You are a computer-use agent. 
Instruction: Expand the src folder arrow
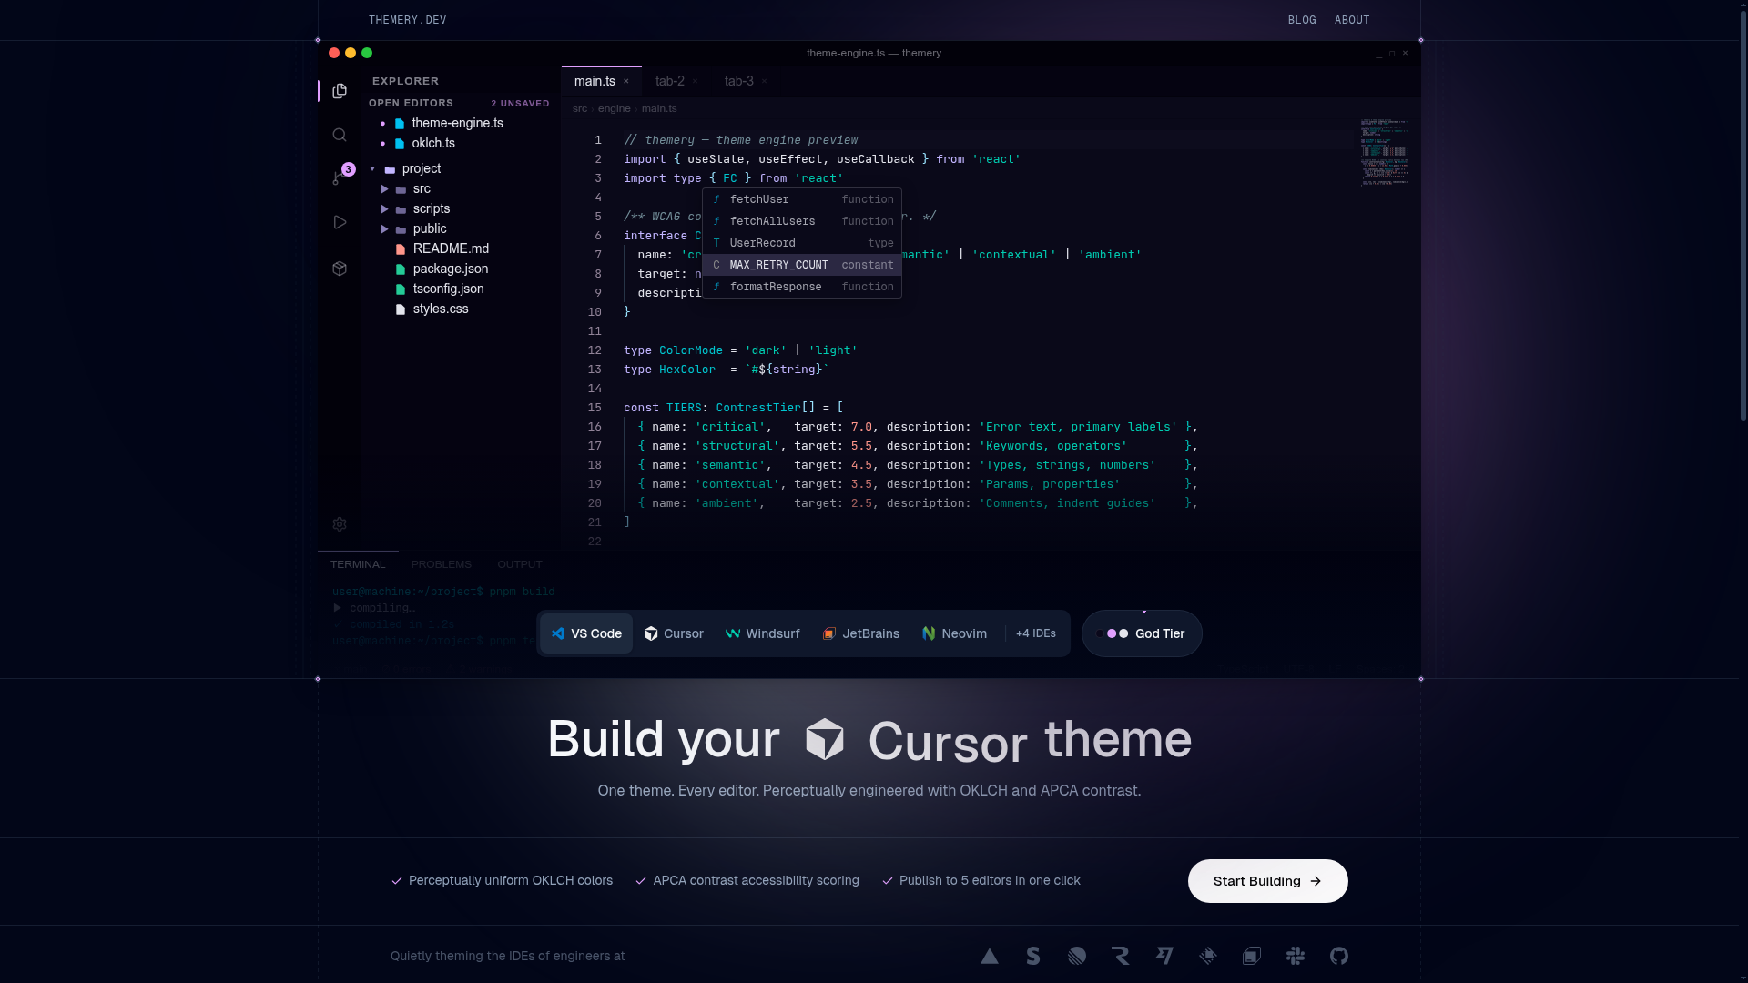[x=385, y=189]
